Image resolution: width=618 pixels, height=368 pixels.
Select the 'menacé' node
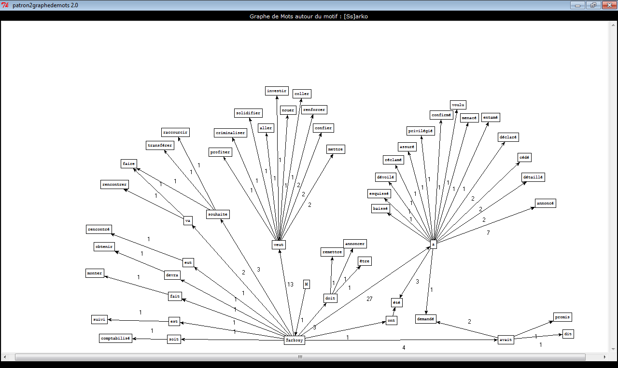[x=469, y=118]
